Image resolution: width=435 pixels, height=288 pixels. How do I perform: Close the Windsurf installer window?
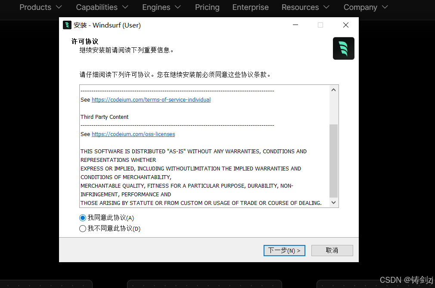[x=346, y=25]
